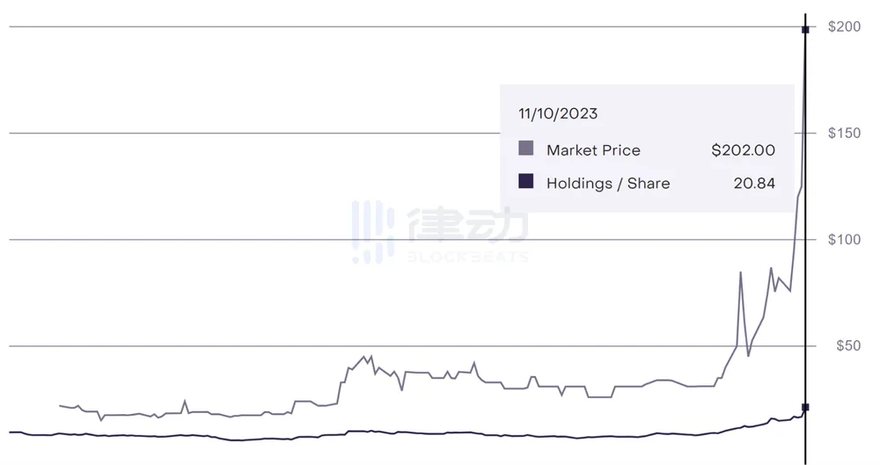Click the start of the gray Market Price line

(x=60, y=405)
